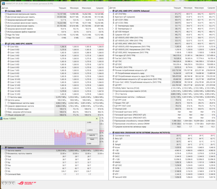217x189 pixels.
Task: Click the clock icon beside Page File Used
Action: coord(6,38)
